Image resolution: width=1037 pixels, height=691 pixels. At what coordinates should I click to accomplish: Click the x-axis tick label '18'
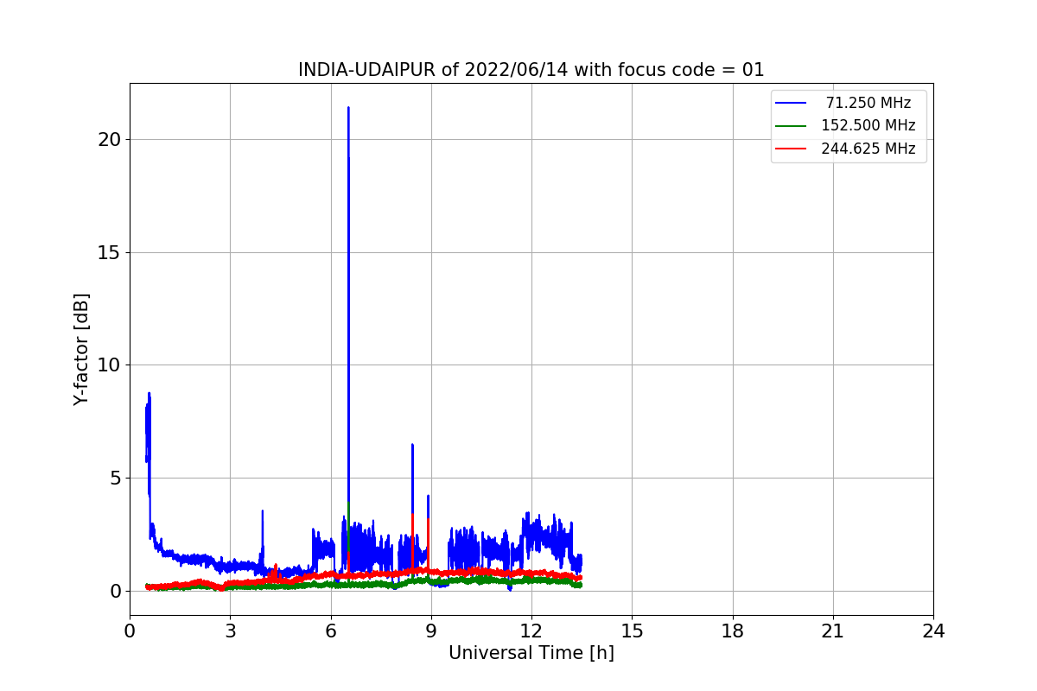coord(733,631)
